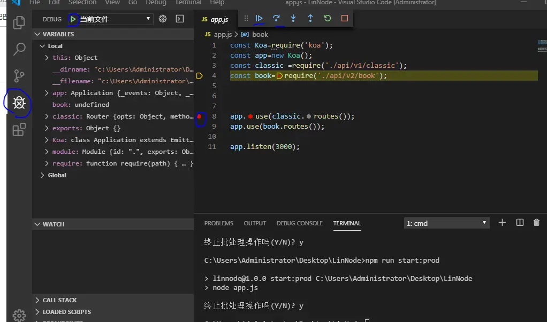Open the terminal selector '1: cmd' dropdown
Image resolution: width=547 pixels, height=322 pixels.
(446, 223)
